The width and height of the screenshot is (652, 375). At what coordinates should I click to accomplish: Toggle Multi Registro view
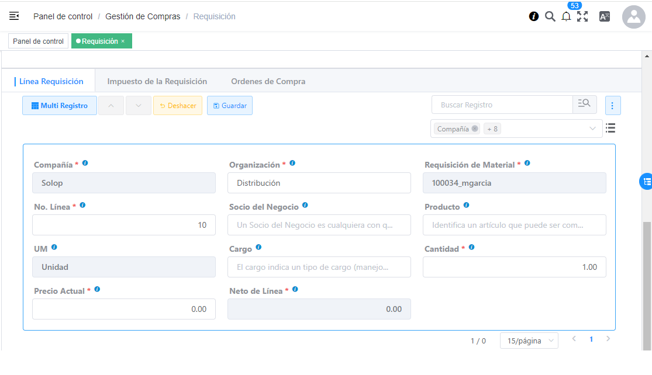(x=60, y=106)
